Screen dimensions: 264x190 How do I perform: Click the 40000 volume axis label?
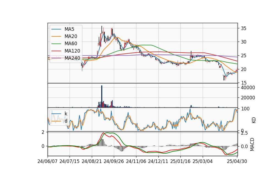[x=248, y=88]
